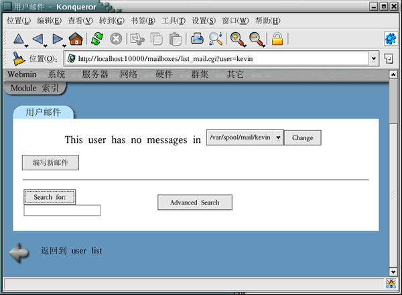This screenshot has width=402, height=295.
Task: Expand the location URL history dropdown
Action: [374, 59]
